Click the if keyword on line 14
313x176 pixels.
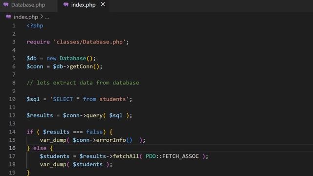pyautogui.click(x=30, y=132)
